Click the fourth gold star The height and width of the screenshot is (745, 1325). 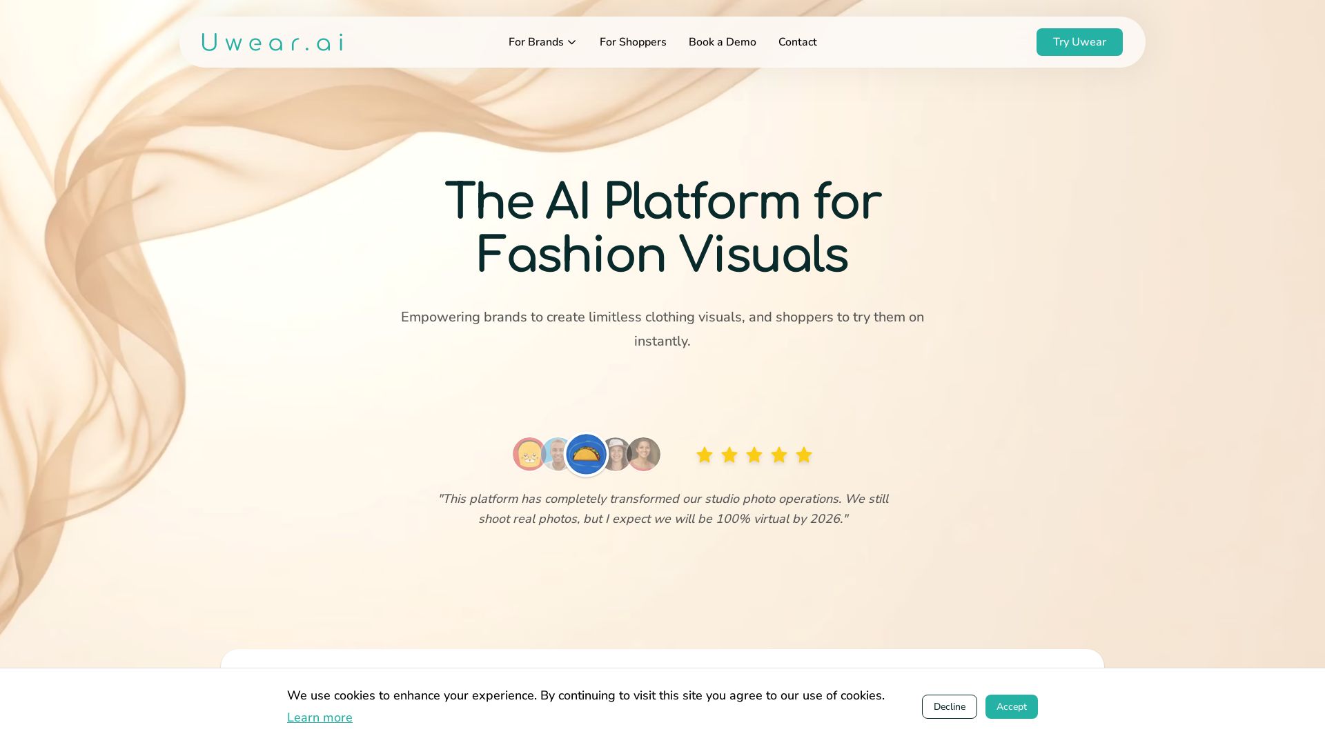coord(778,455)
